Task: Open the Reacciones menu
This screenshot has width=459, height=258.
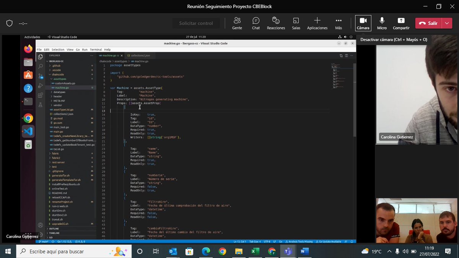Action: click(x=276, y=23)
